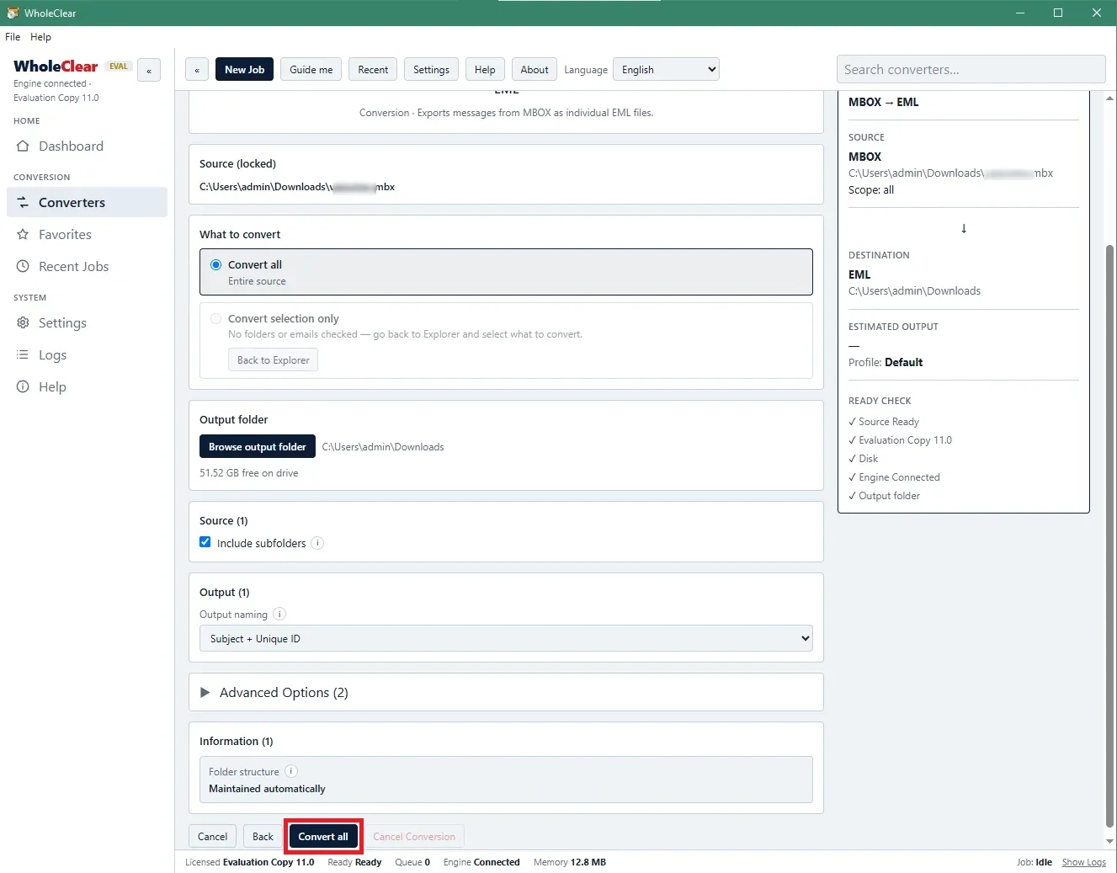The width and height of the screenshot is (1117, 873).
Task: Click the Recent Jobs clock icon
Action: click(x=23, y=267)
